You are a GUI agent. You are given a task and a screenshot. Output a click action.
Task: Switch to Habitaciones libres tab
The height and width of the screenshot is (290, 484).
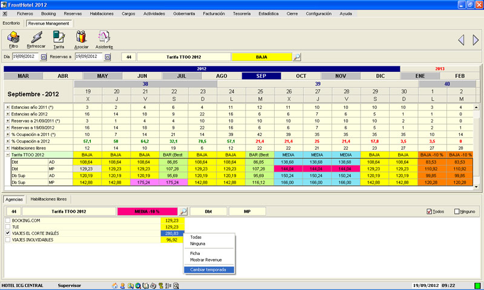49,199
